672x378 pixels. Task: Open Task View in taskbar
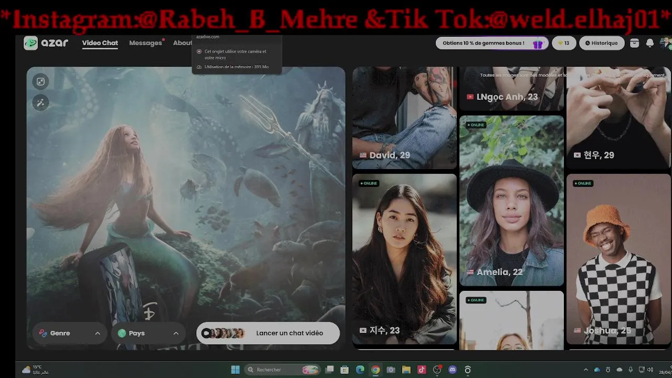tap(329, 370)
